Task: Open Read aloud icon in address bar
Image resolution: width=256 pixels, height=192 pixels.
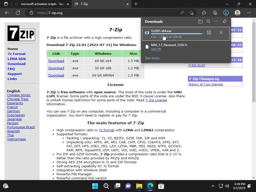Action: 182,13
